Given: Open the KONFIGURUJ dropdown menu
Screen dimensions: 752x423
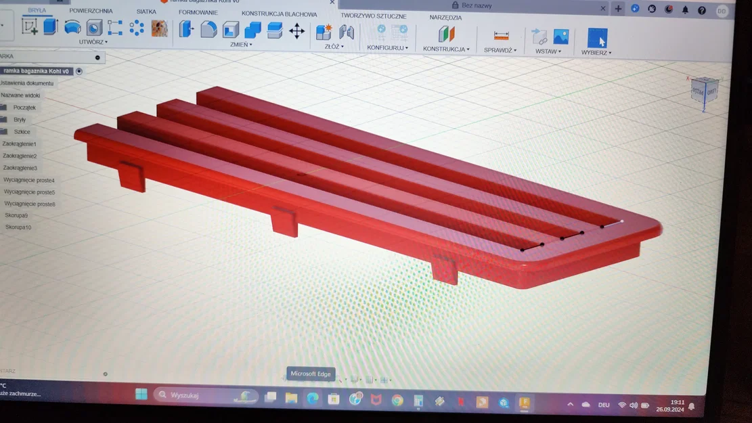Looking at the screenshot, I should (x=388, y=47).
